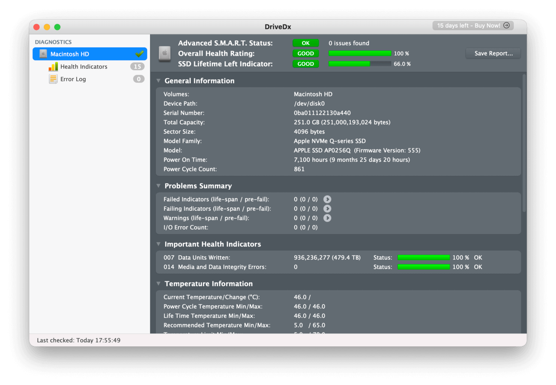Select Macintosh HD in the Diagnostics list
This screenshot has width=556, height=385.
pyautogui.click(x=77, y=53)
